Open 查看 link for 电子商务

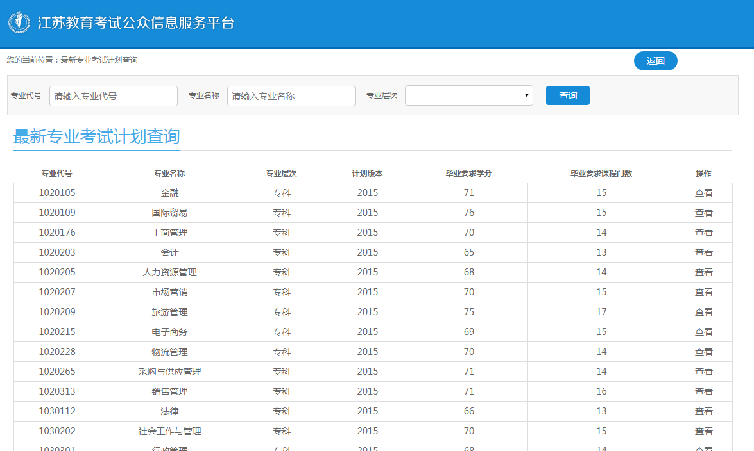703,332
